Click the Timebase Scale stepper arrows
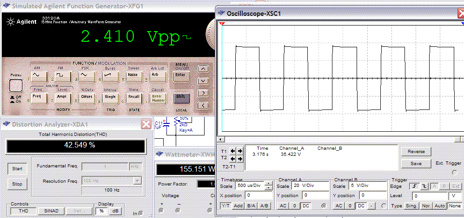The image size is (464, 218). [x=268, y=186]
